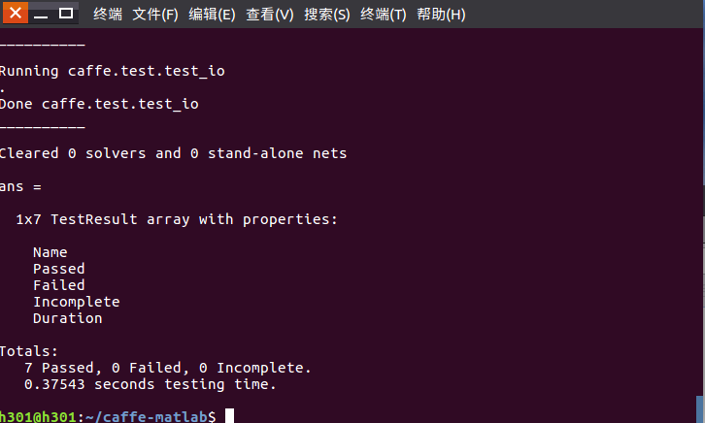Open the 帮助(H) menu
705x423 pixels.
[441, 15]
